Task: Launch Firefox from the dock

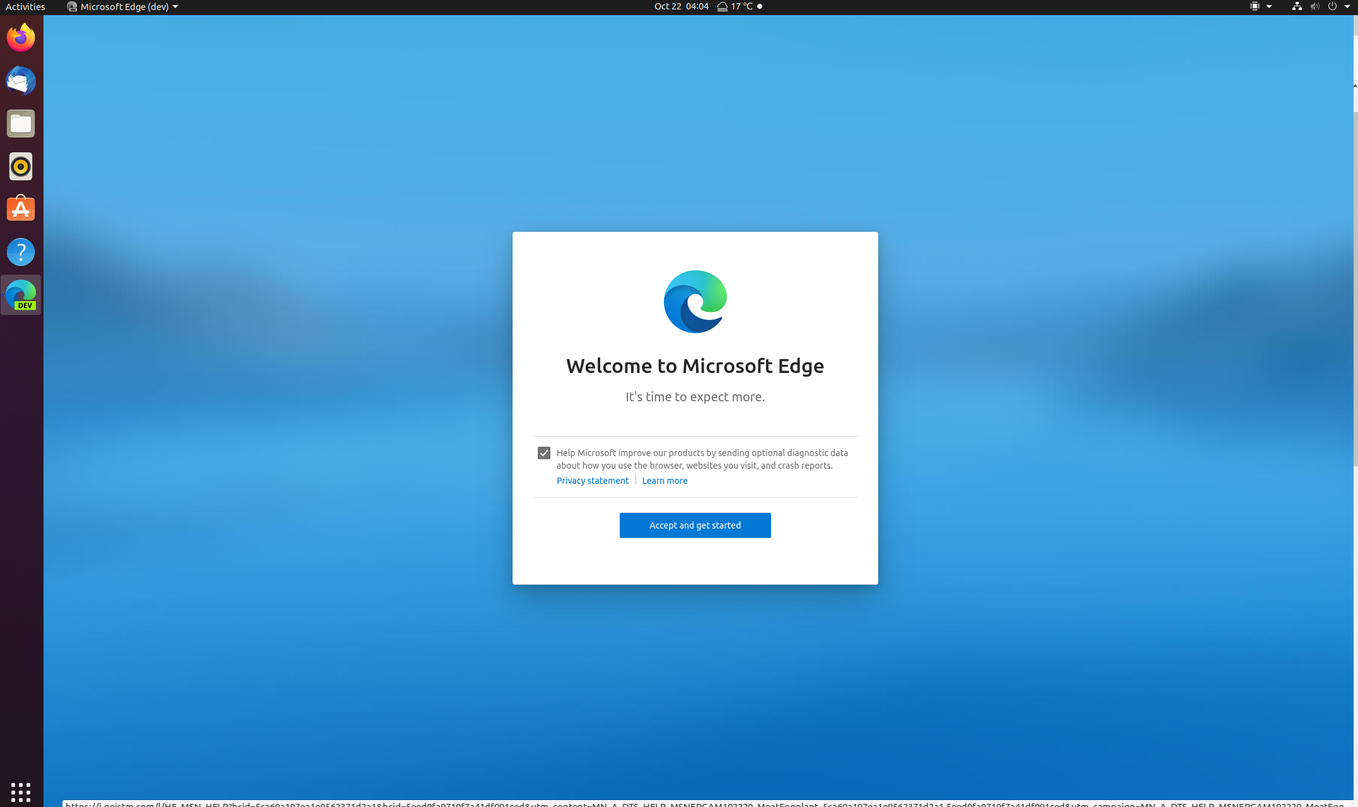Action: (21, 37)
